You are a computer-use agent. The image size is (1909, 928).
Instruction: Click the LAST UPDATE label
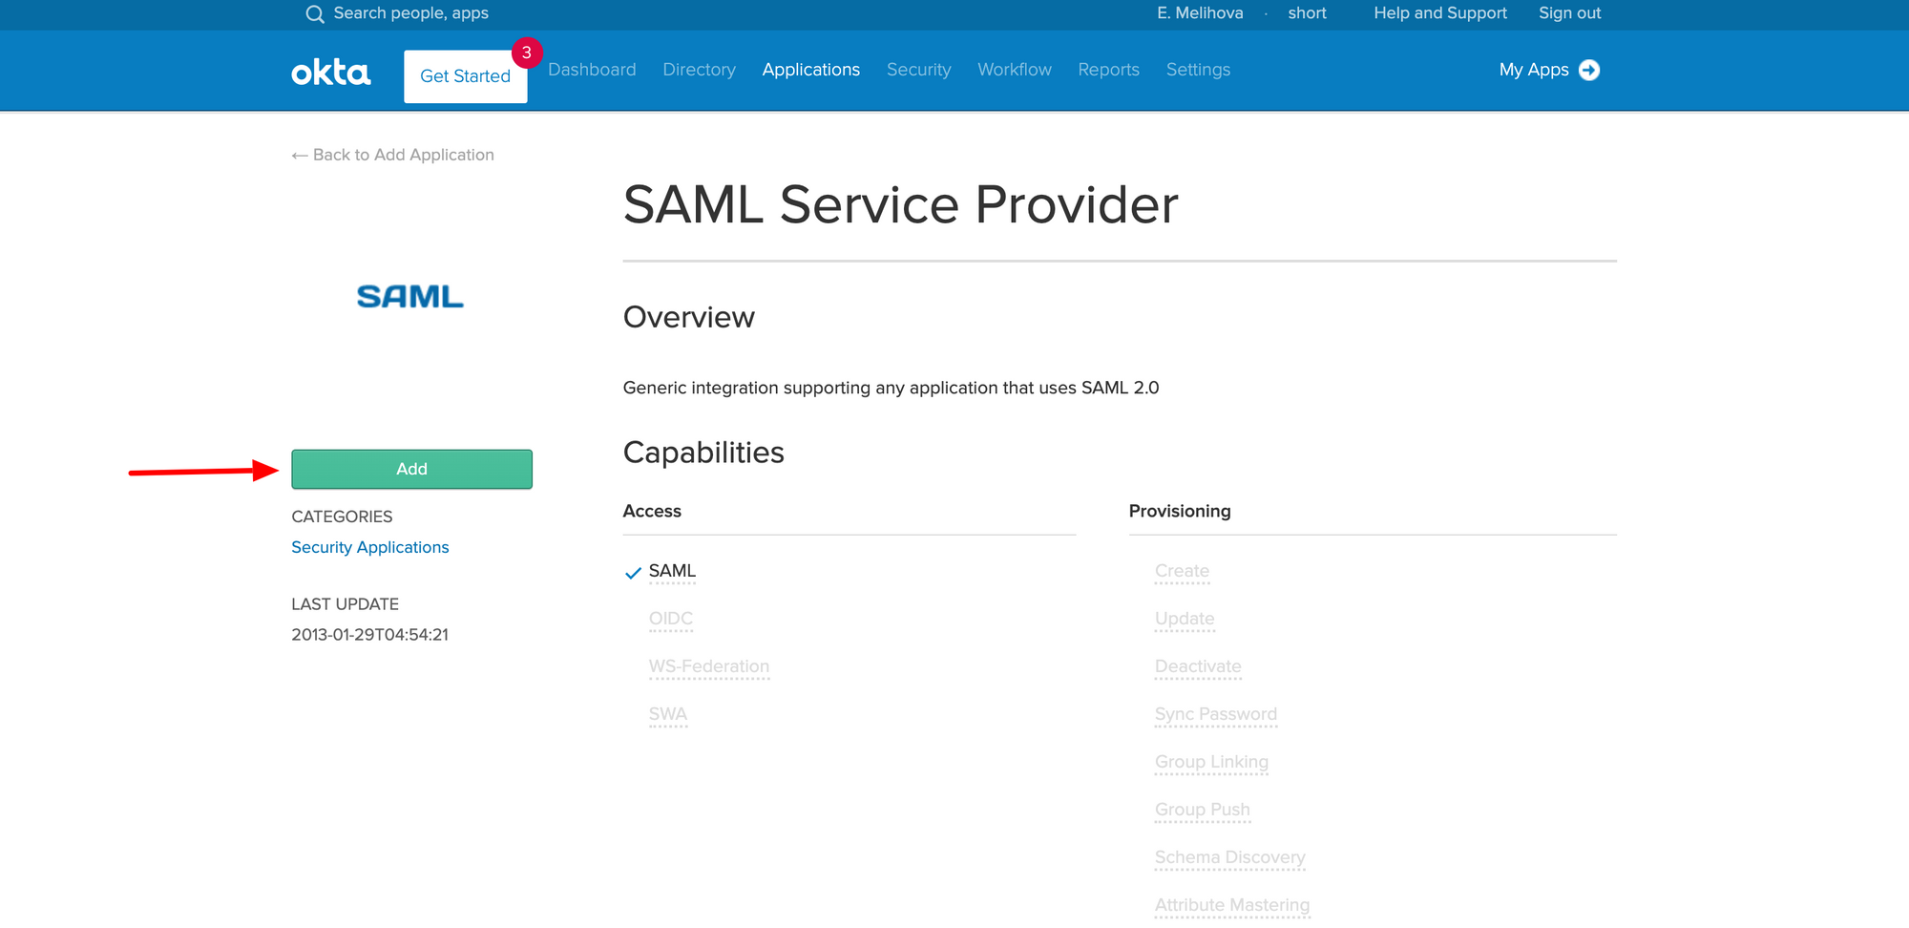coord(346,604)
